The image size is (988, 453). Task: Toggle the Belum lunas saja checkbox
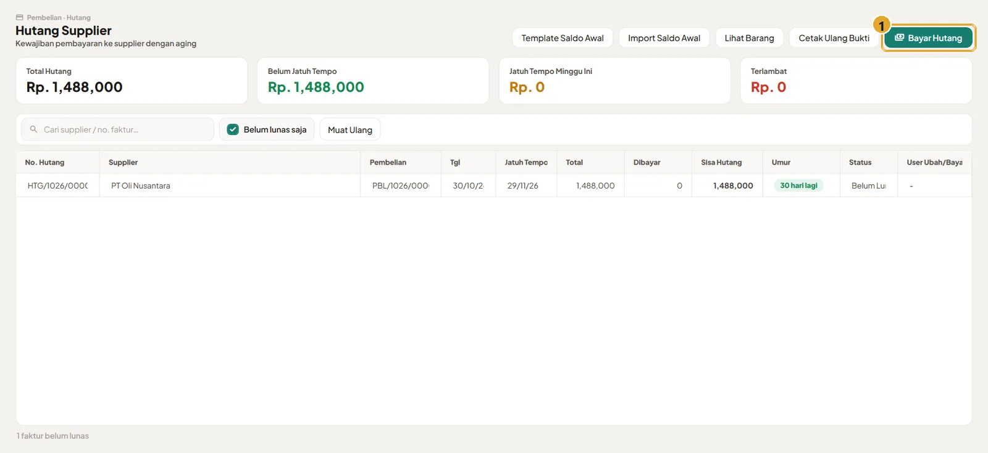coord(233,129)
